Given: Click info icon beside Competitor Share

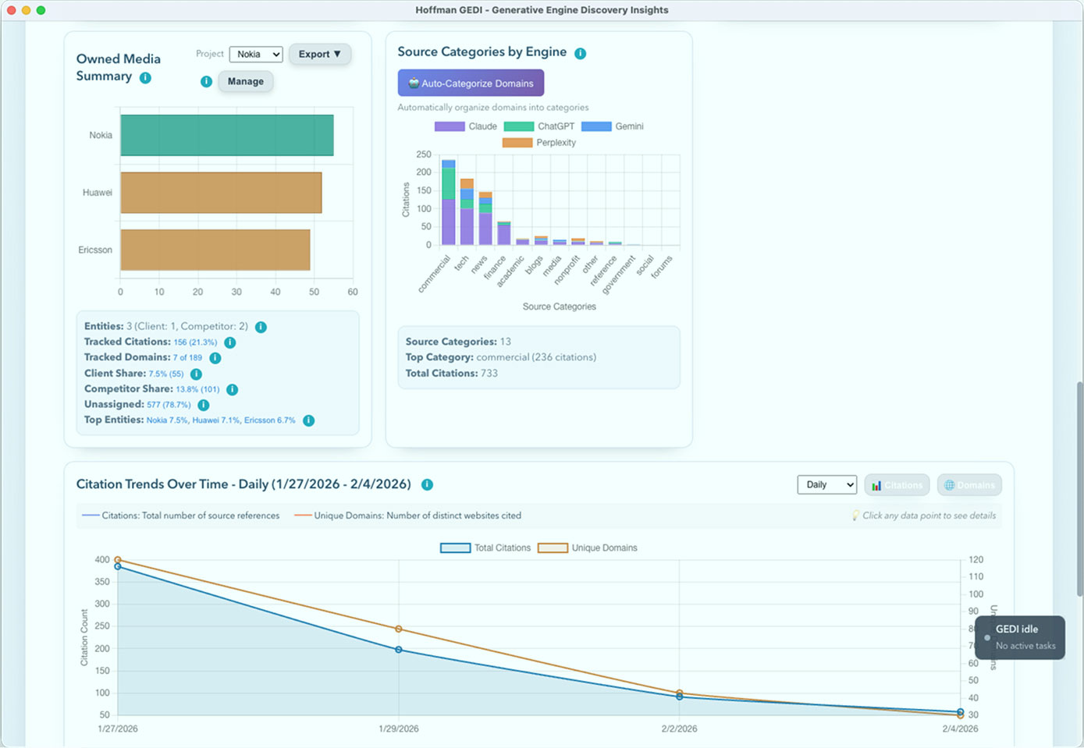Looking at the screenshot, I should [232, 389].
